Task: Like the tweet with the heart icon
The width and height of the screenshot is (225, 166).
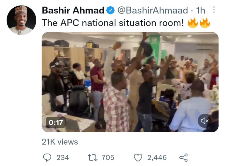Action: 138,158
